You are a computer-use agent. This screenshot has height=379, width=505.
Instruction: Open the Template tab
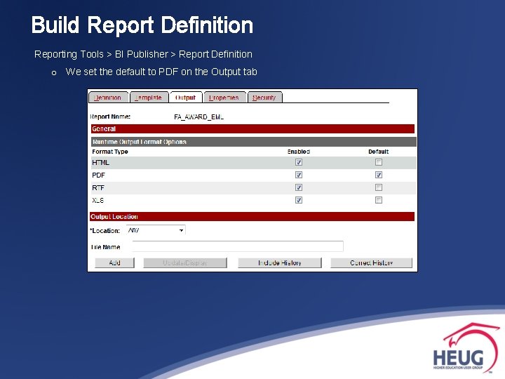tap(149, 98)
